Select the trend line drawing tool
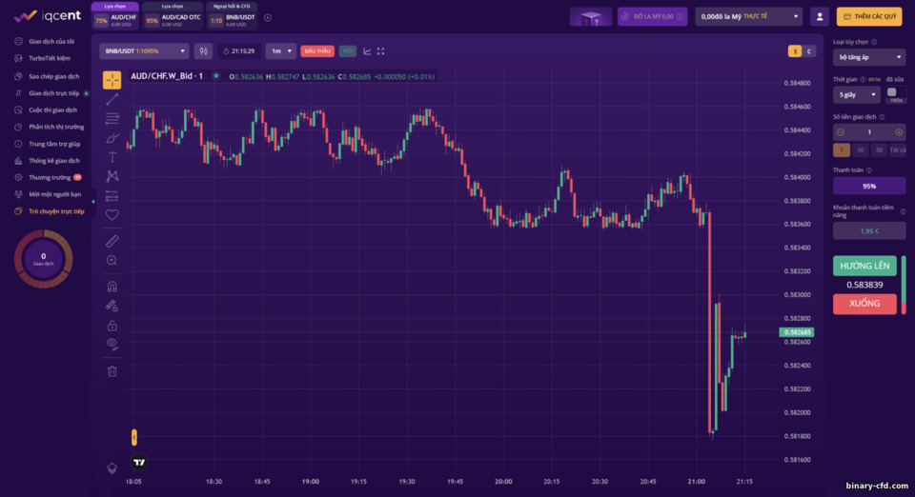Viewport: 915px width, 497px height. pos(112,99)
